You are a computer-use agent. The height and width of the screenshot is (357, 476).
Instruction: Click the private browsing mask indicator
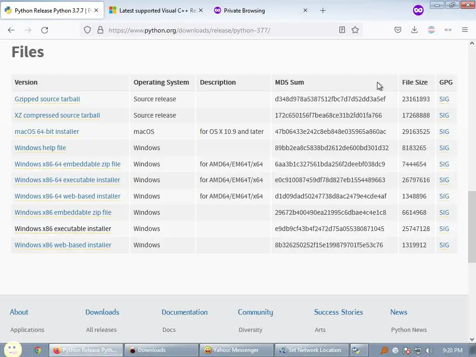click(418, 11)
